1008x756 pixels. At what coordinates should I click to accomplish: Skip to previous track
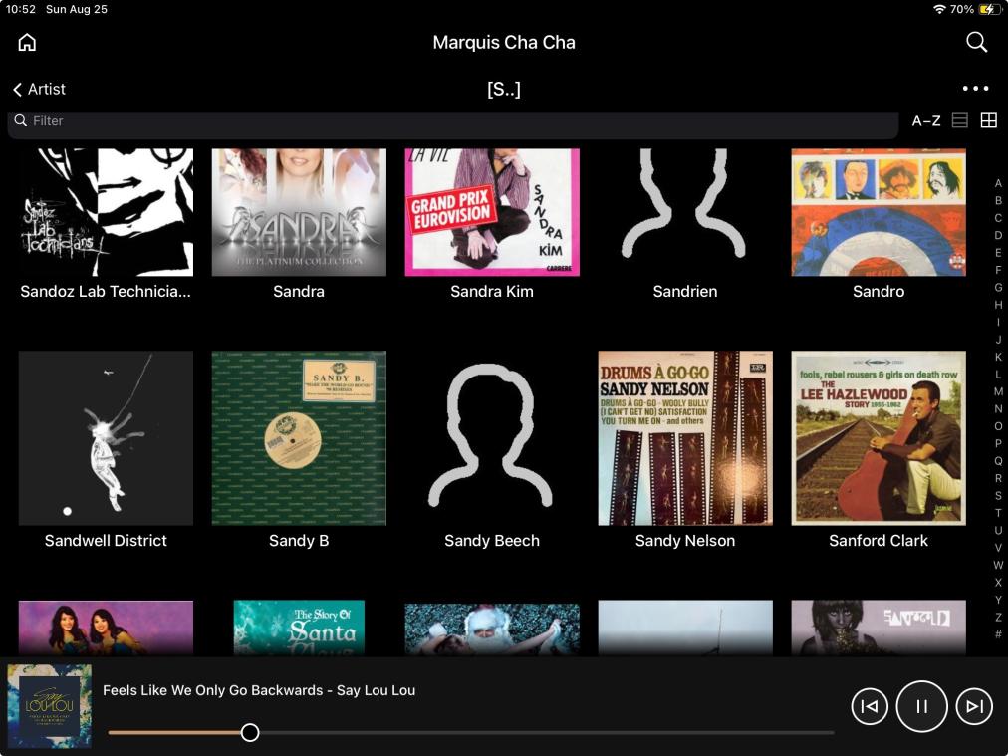point(869,706)
